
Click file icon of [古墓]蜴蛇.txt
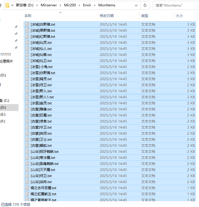coord(27,146)
